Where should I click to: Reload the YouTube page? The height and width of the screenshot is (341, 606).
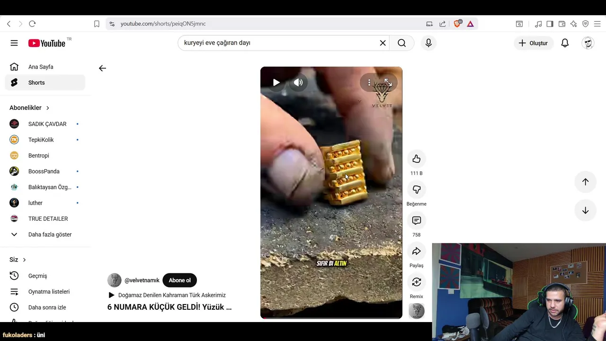click(32, 24)
